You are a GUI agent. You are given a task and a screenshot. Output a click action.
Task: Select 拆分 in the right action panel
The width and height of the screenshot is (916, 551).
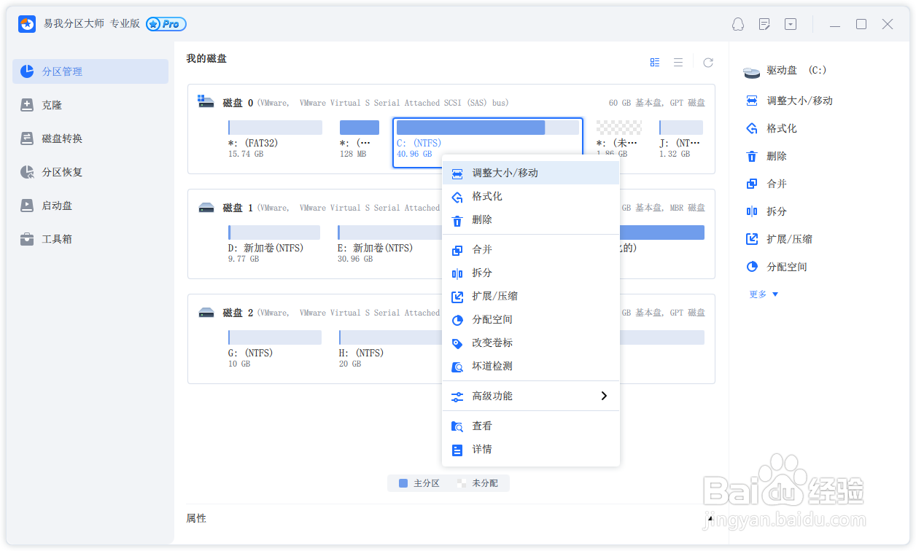point(771,211)
